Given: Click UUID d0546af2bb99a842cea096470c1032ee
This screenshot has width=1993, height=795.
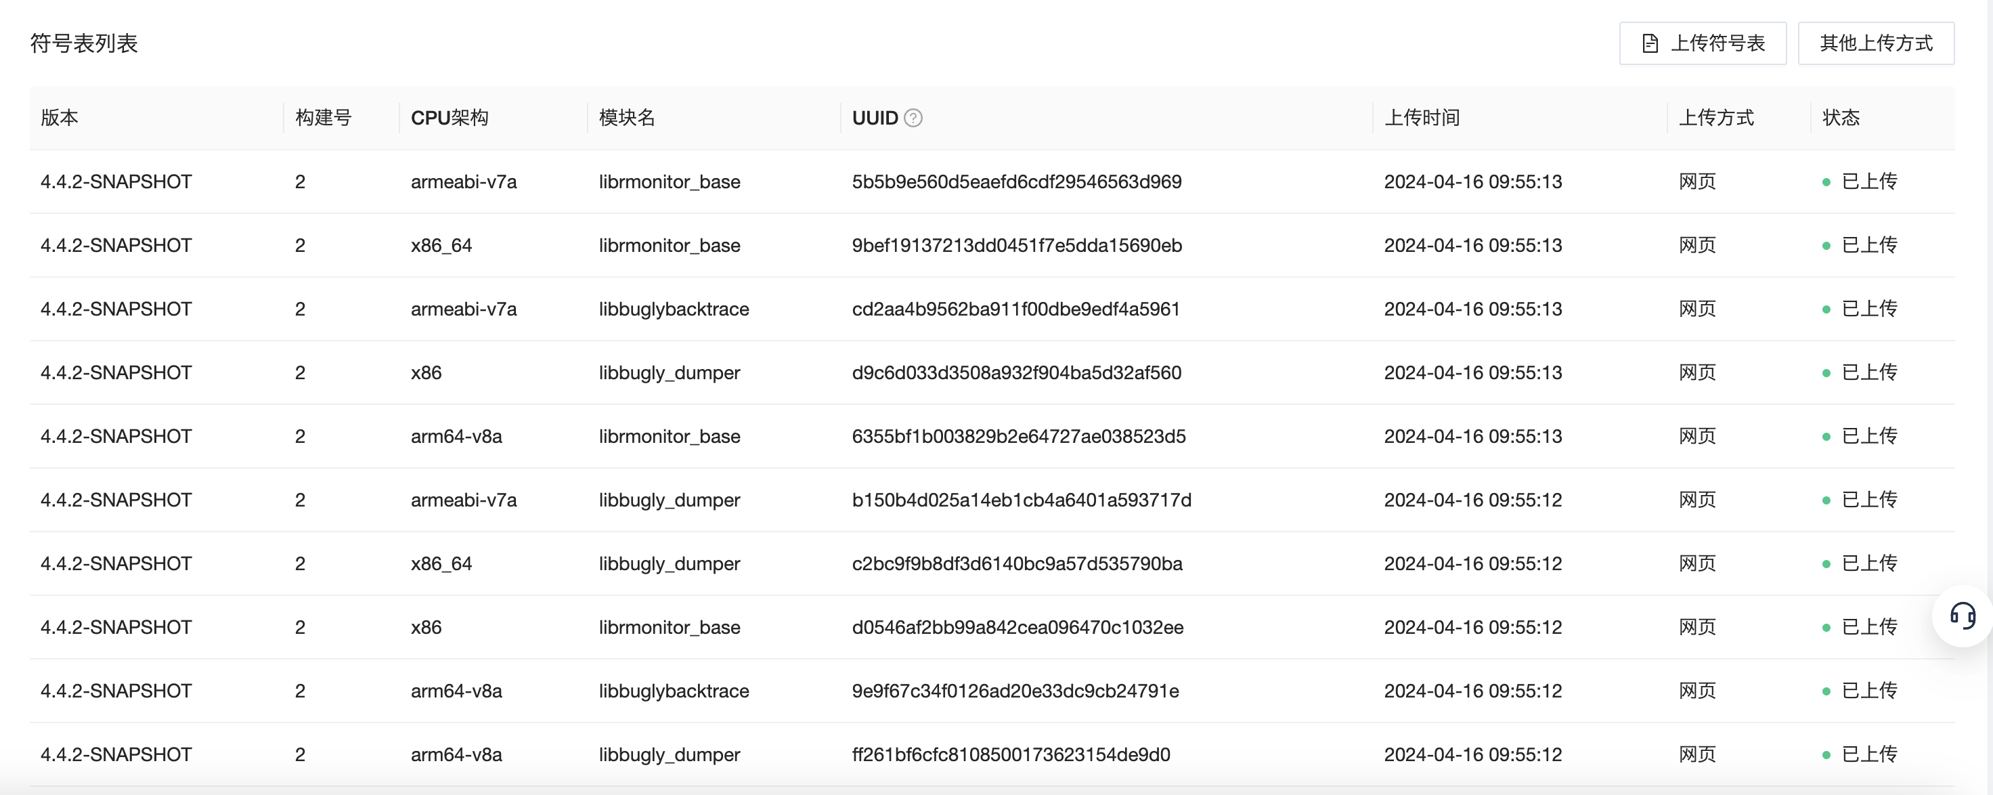Looking at the screenshot, I should pos(1017,627).
